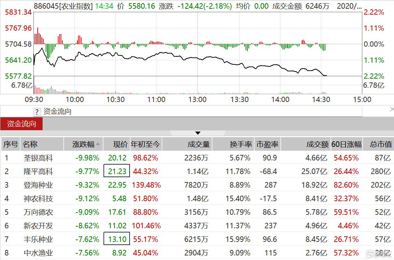Viewport: 394px width, 260px height.
Task: Sort by 成交额 column header
Action: (x=306, y=144)
